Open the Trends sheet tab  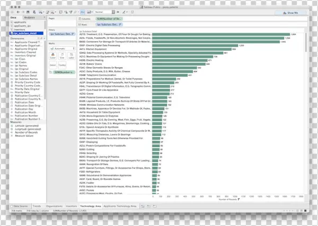(x=37, y=204)
